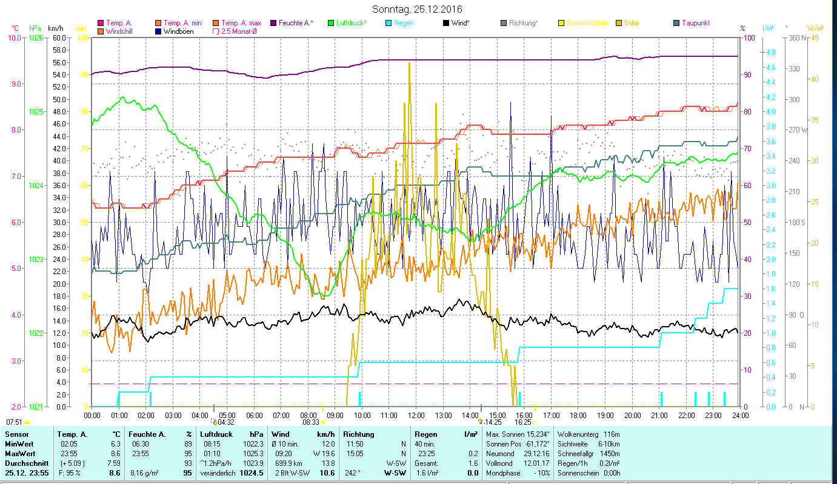The image size is (837, 484).
Task: Click the black Wind* legend square
Action: 445,24
